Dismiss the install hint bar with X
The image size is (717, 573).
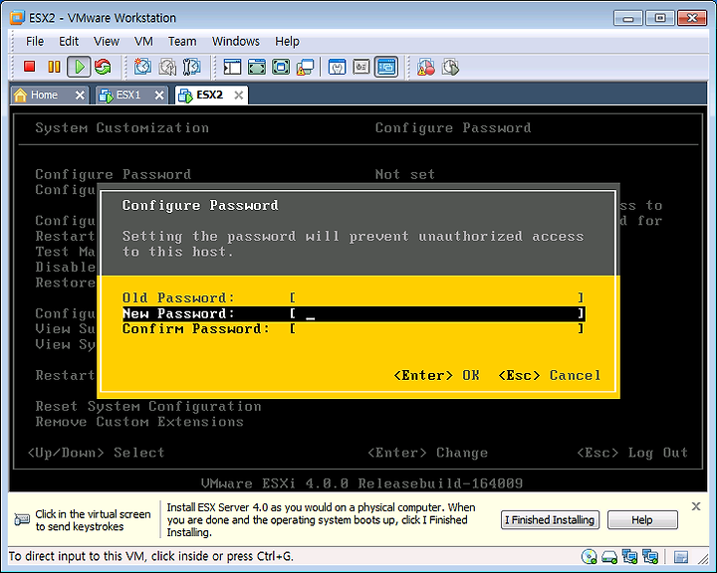696,506
